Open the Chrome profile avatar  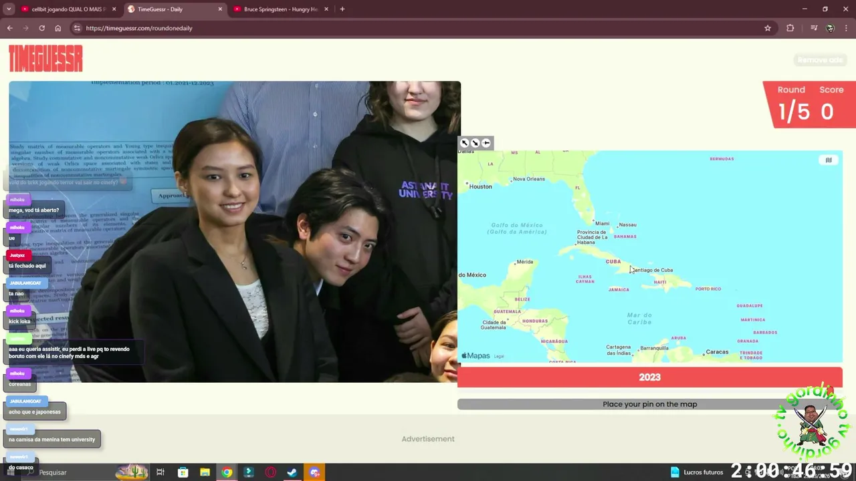click(x=830, y=28)
